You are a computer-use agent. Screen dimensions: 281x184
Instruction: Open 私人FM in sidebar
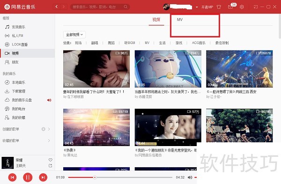(27, 36)
